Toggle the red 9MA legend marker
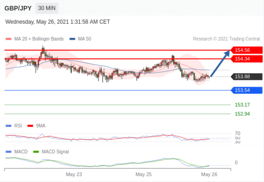The image size is (264, 182). coord(30,126)
